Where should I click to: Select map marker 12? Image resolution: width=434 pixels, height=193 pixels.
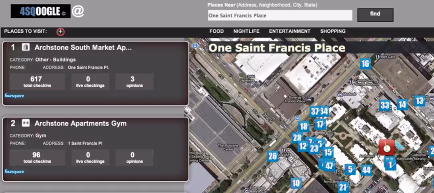pos(302,146)
